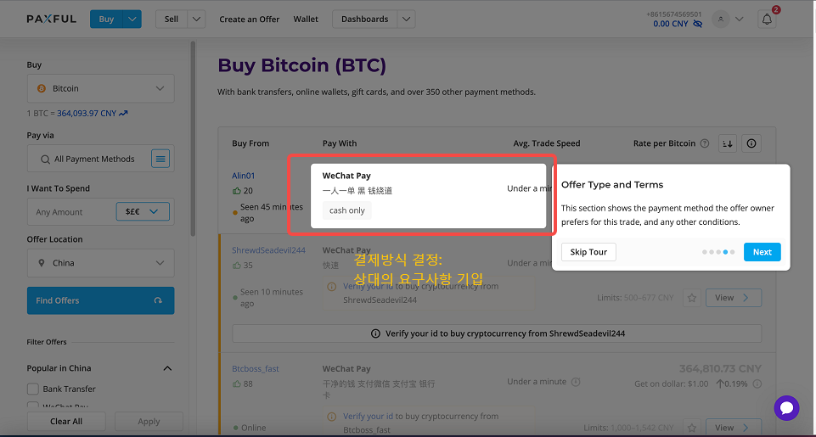Screen dimensions: 816x437
Task: Click the Alin01 thumbs-up feedback icon
Action: point(236,191)
